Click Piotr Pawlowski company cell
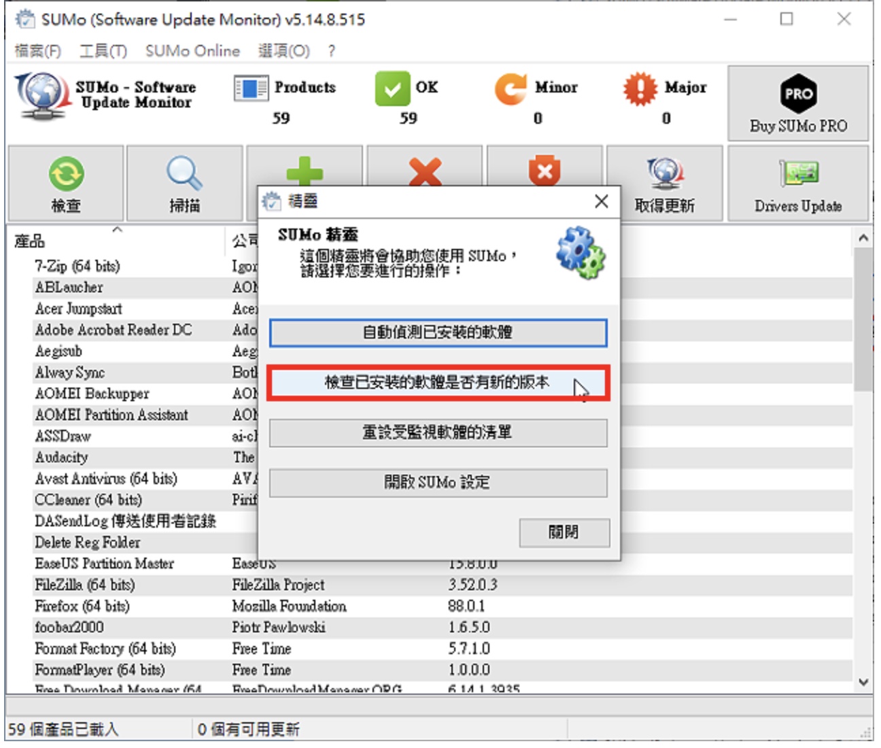Screen dimensions: 881x748 (x=279, y=627)
